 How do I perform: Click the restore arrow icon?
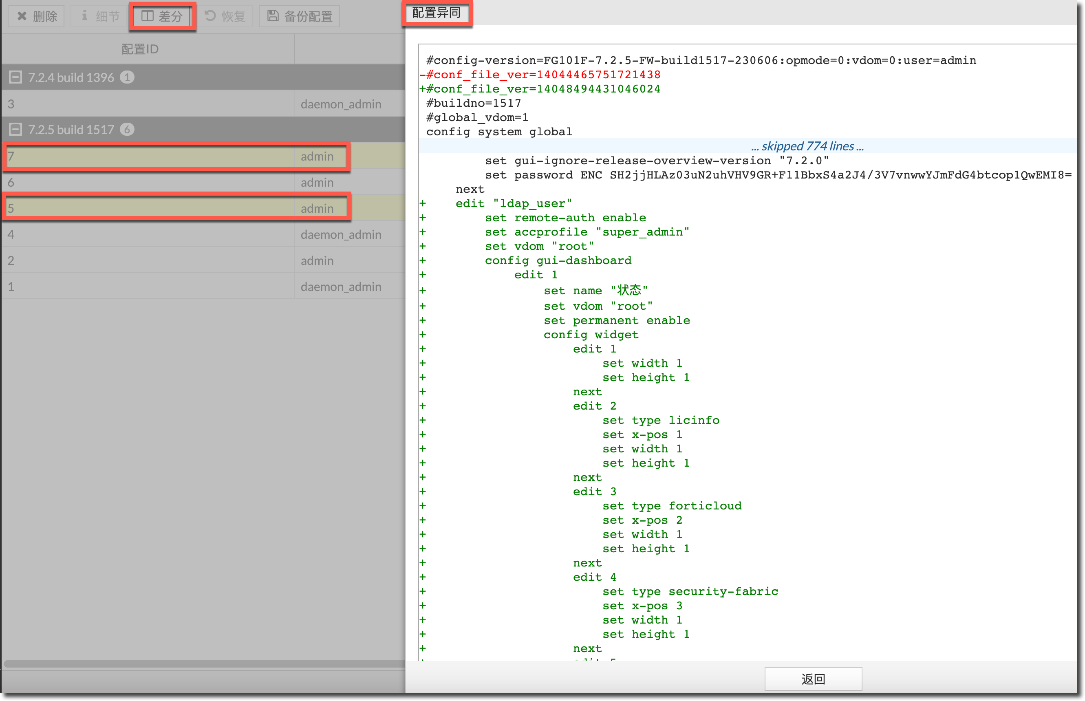(x=210, y=16)
